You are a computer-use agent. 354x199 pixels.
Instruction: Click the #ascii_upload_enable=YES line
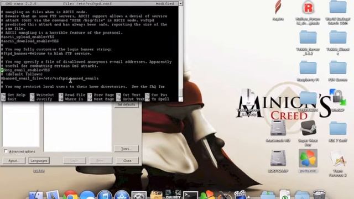coord(28,37)
